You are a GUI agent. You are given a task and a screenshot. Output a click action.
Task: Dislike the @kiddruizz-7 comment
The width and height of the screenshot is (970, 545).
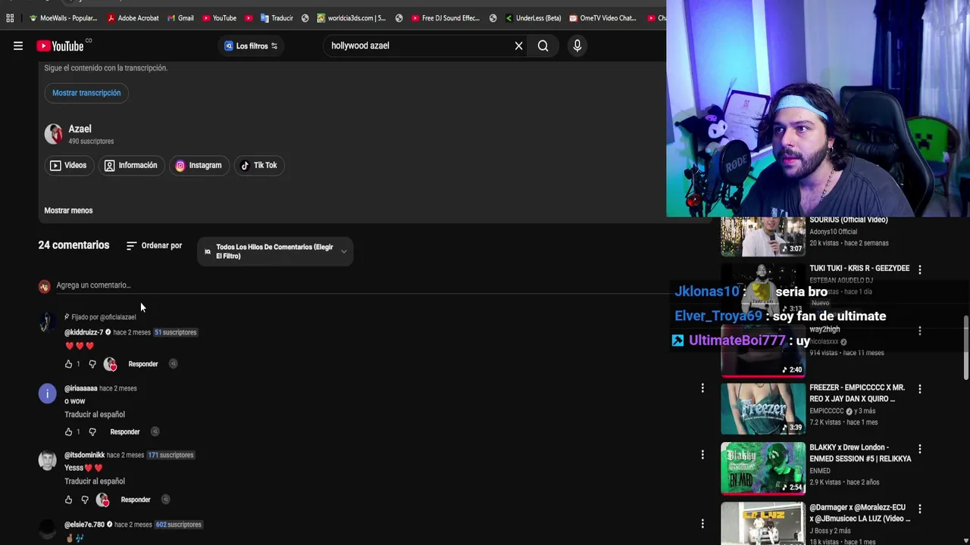pos(92,364)
